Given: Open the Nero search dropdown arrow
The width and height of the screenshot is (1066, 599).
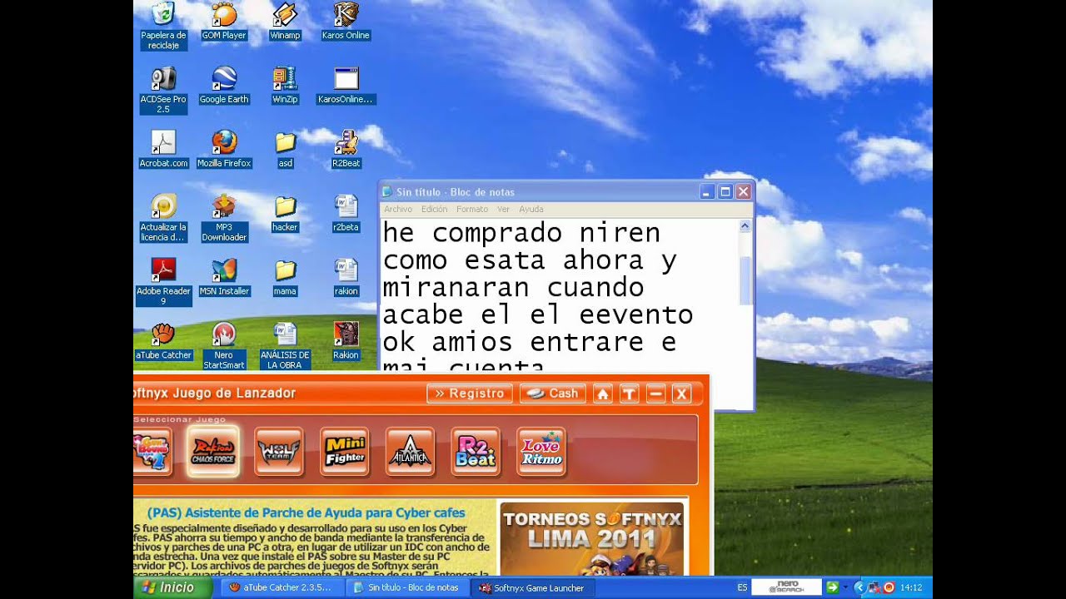Looking at the screenshot, I should click(845, 587).
